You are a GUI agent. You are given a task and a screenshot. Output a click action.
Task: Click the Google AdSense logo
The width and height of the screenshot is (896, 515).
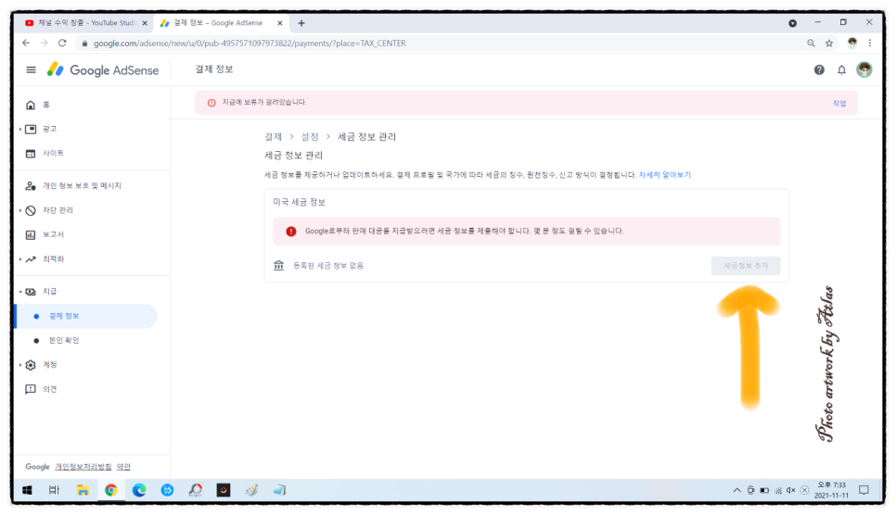coord(103,69)
